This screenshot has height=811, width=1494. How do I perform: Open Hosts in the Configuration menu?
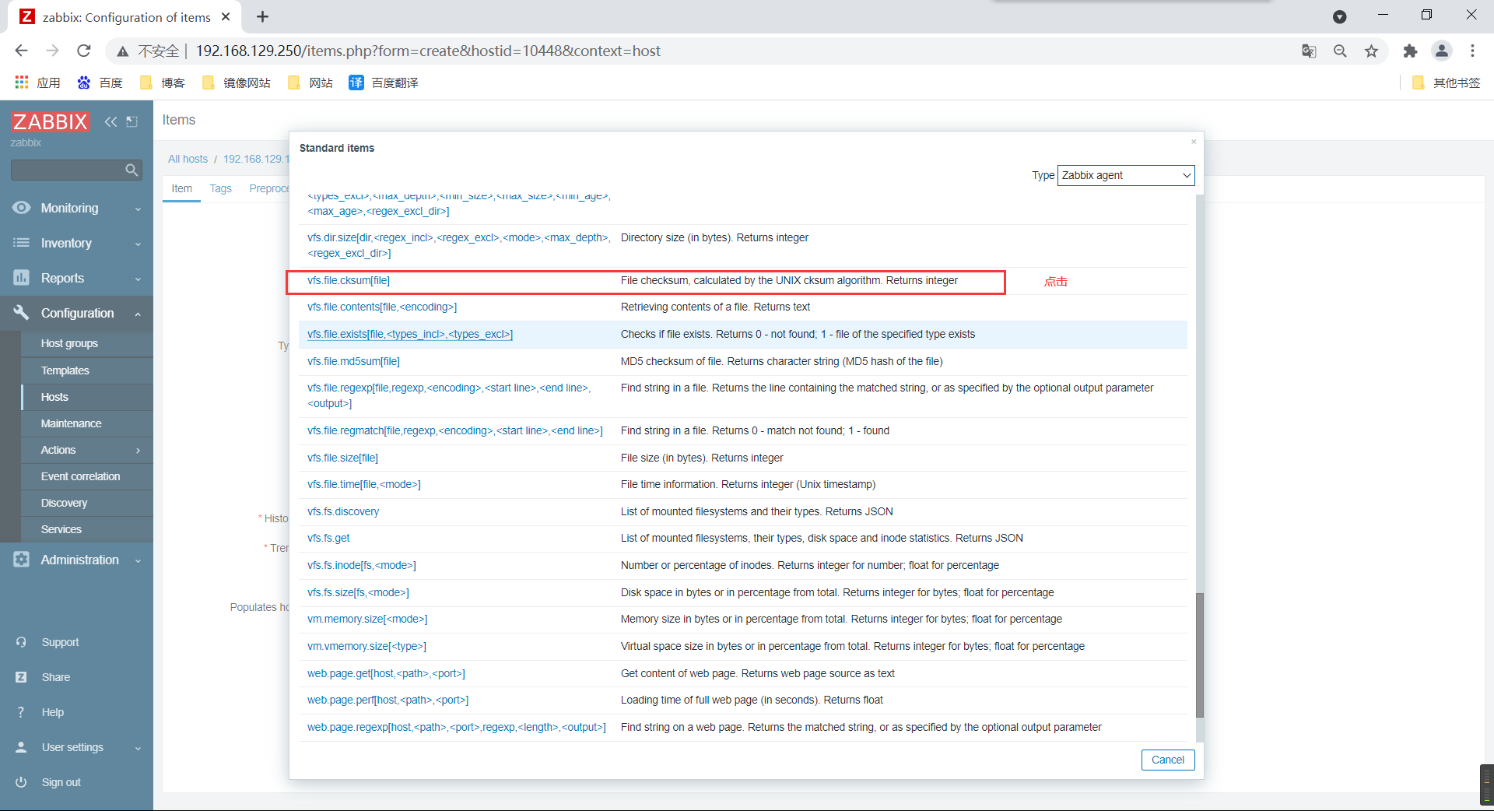click(54, 397)
